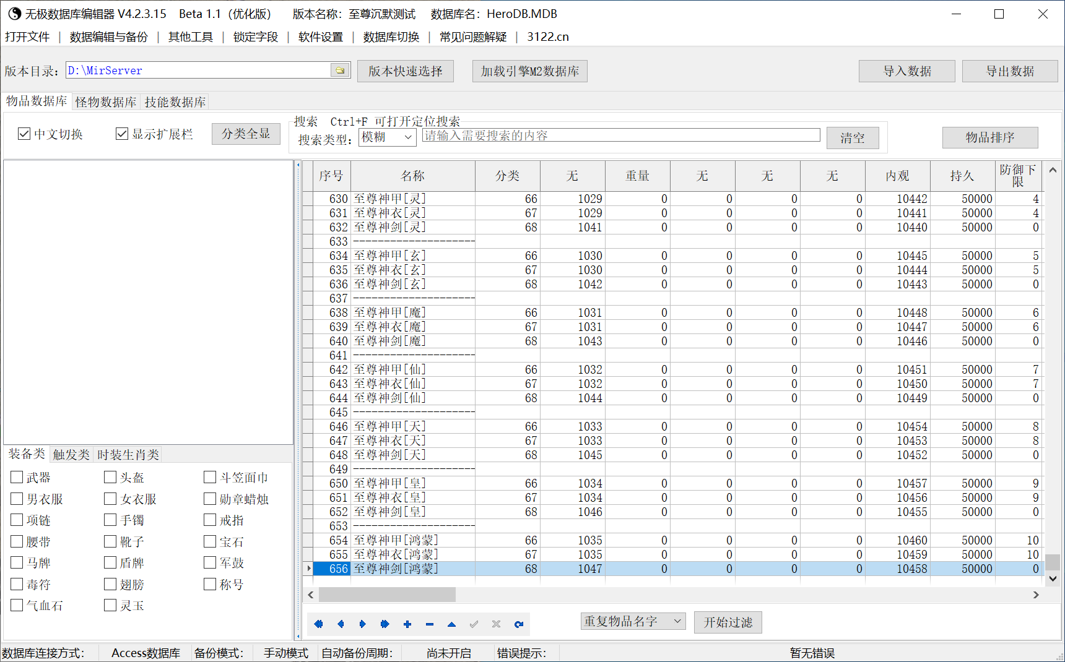Viewport: 1065px width, 662px height.
Task: Refresh data with the circular arrow icon
Action: [519, 624]
